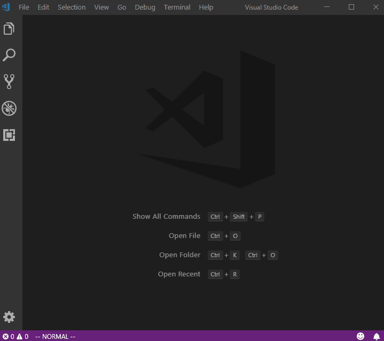
Task: Click the Show All Commands label
Action: [x=166, y=217]
